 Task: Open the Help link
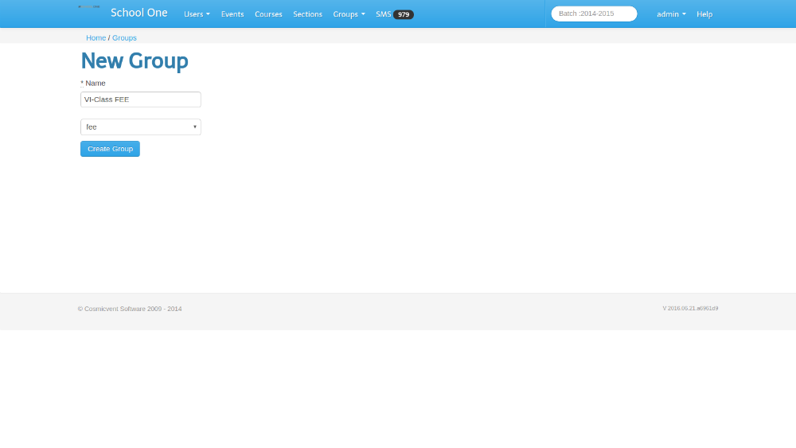tap(704, 14)
